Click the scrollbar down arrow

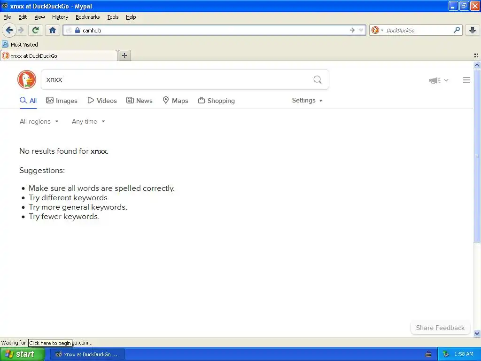[x=477, y=333]
